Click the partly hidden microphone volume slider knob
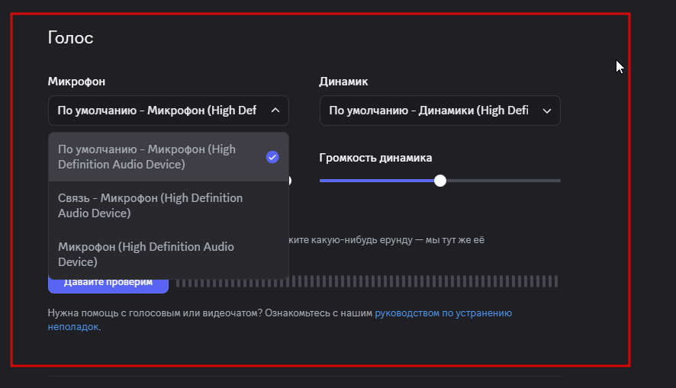The image size is (676, 388). (290, 181)
